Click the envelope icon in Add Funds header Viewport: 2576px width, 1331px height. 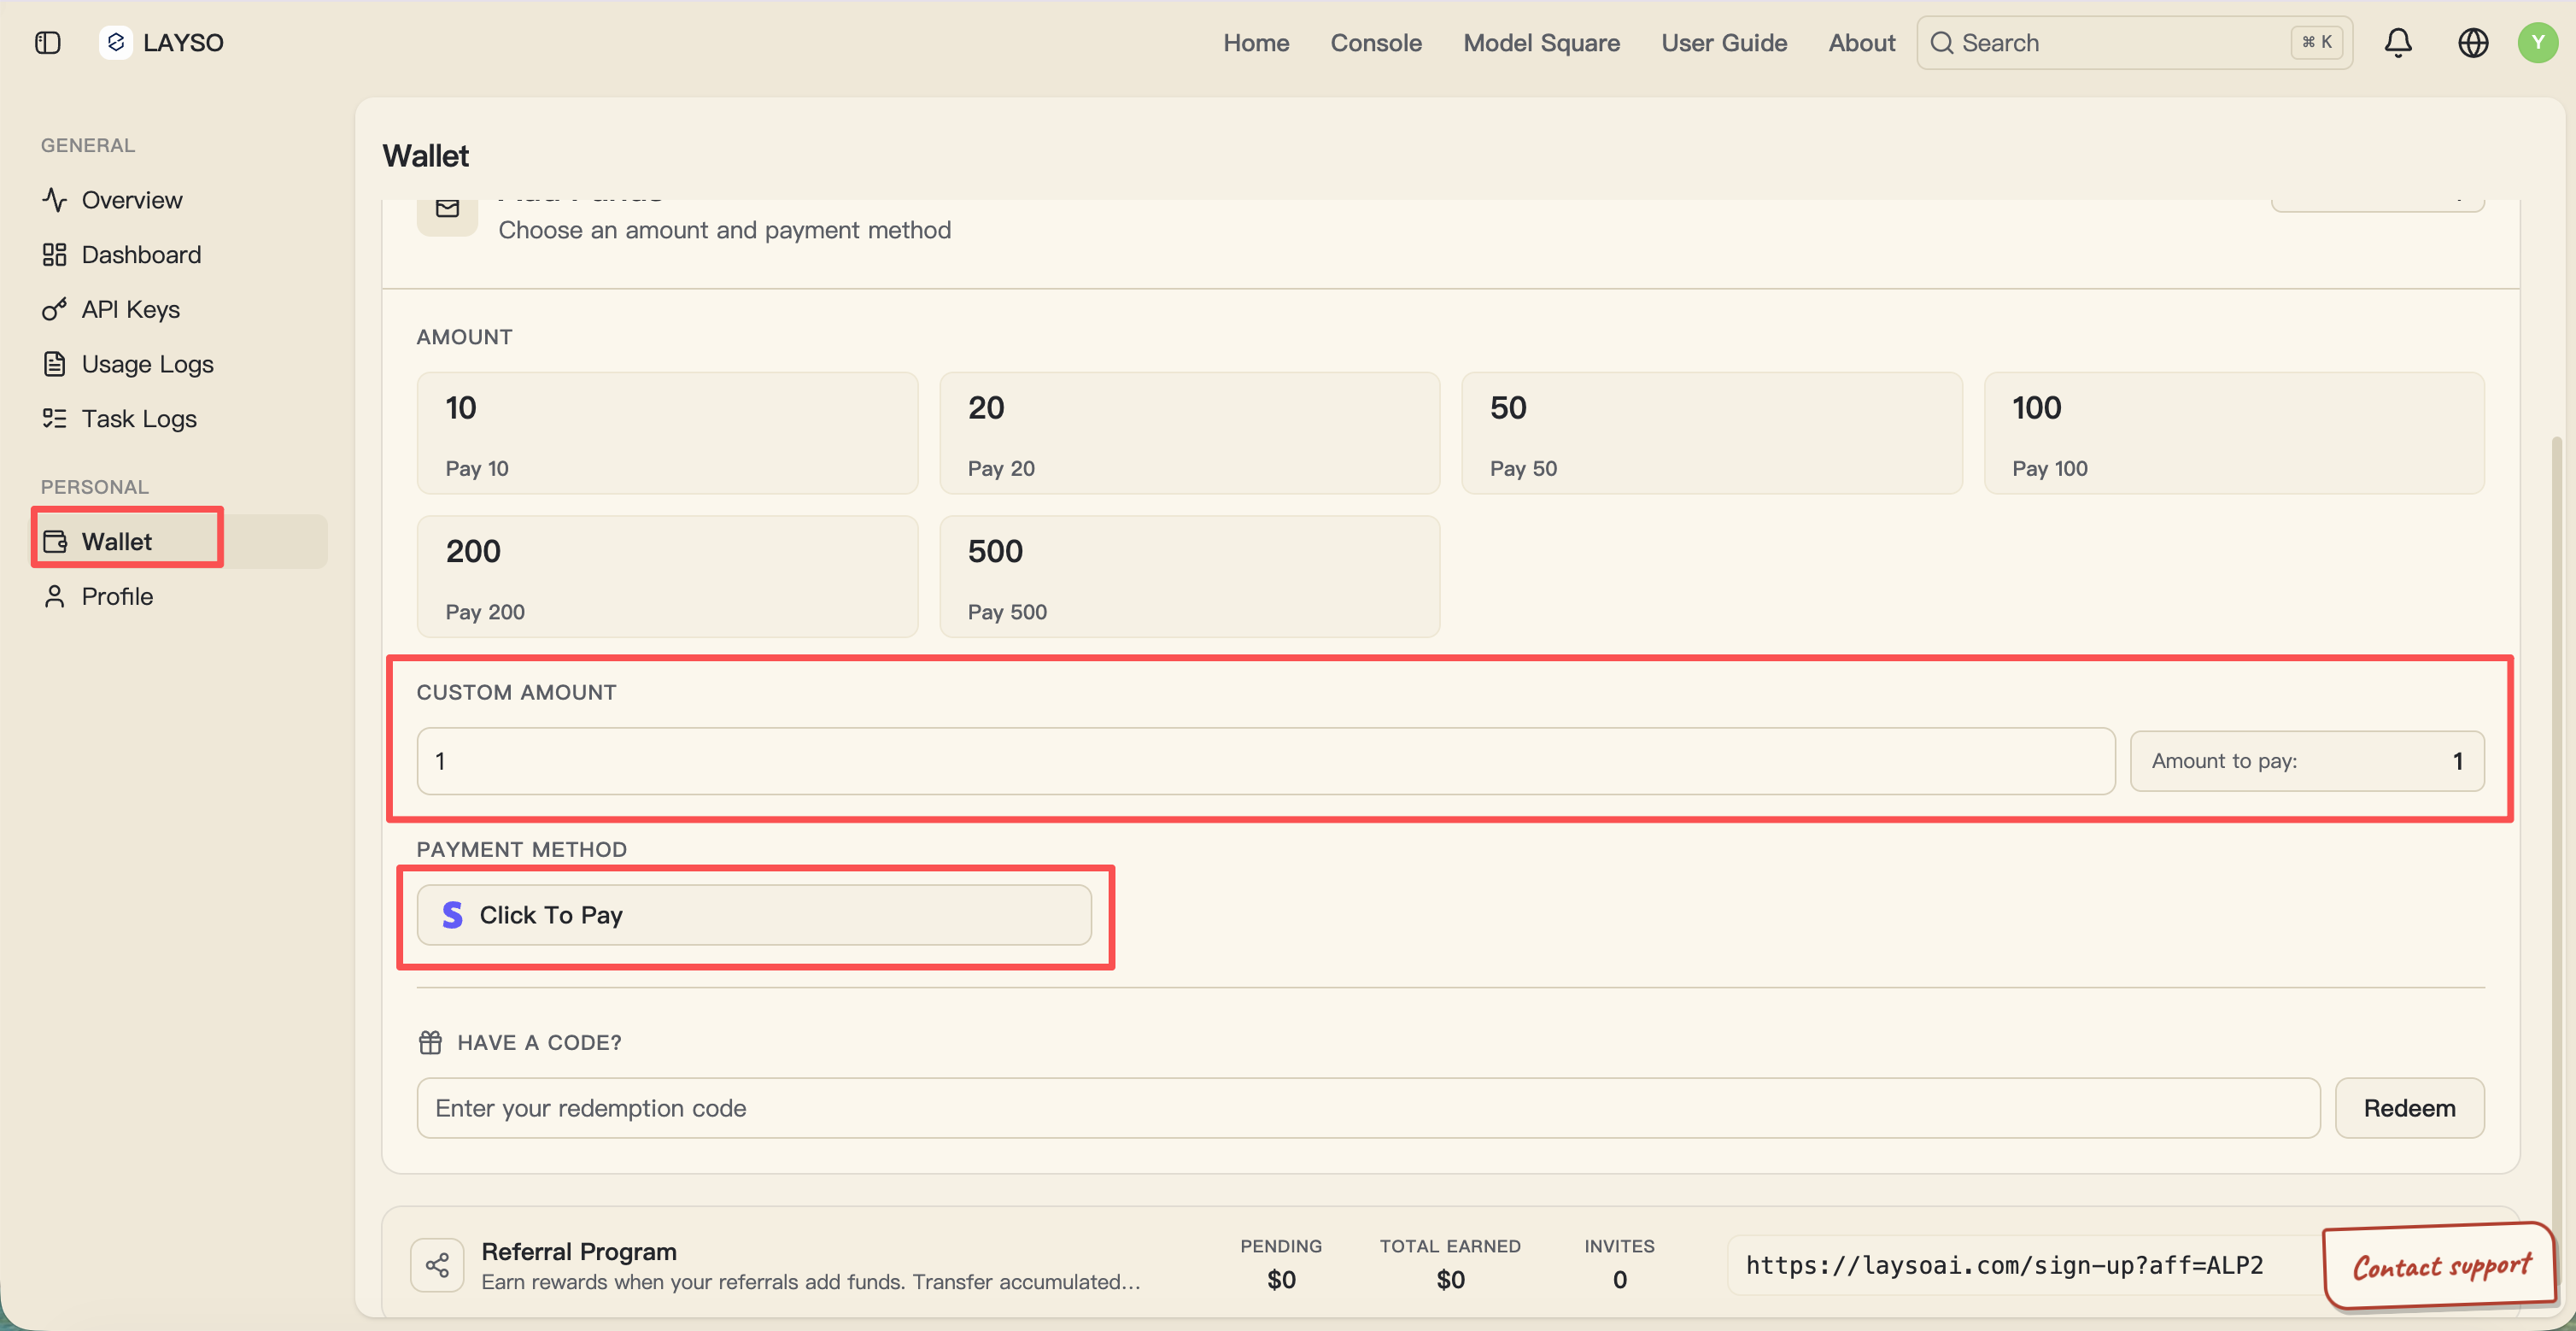click(447, 208)
